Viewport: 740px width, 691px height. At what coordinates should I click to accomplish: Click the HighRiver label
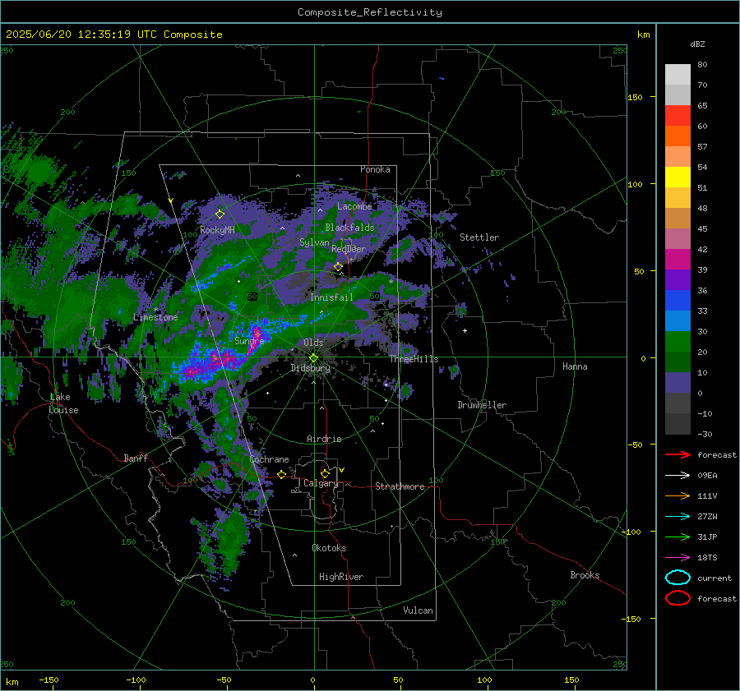pos(341,577)
